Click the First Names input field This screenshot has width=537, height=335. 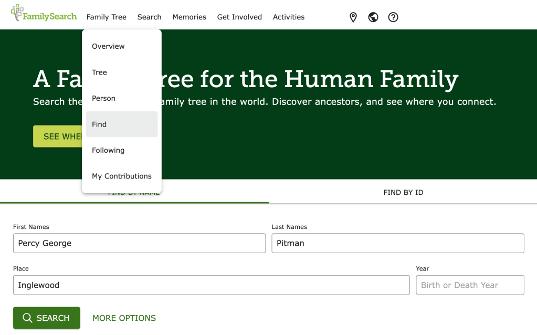(x=139, y=243)
